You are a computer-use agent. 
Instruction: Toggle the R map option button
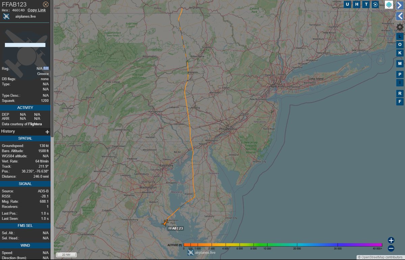tap(400, 93)
